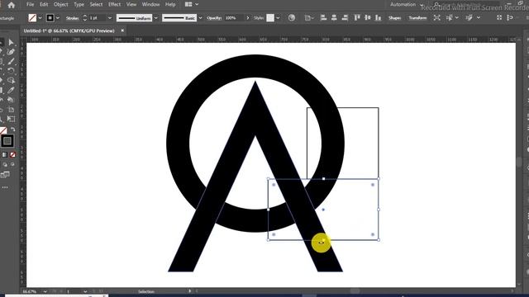529x297 pixels.
Task: Open Edit Toolbar three dots
Action: (5, 187)
